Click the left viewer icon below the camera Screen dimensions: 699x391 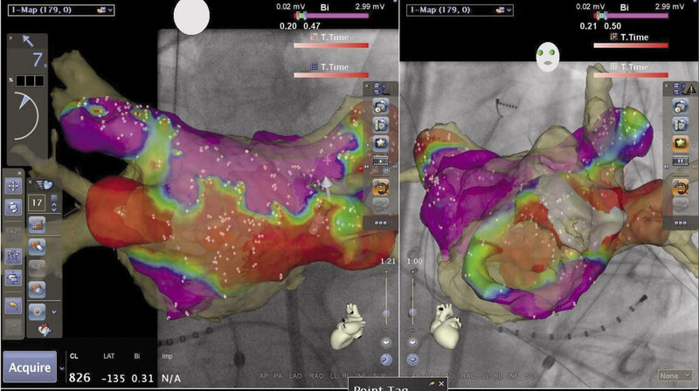click(381, 125)
